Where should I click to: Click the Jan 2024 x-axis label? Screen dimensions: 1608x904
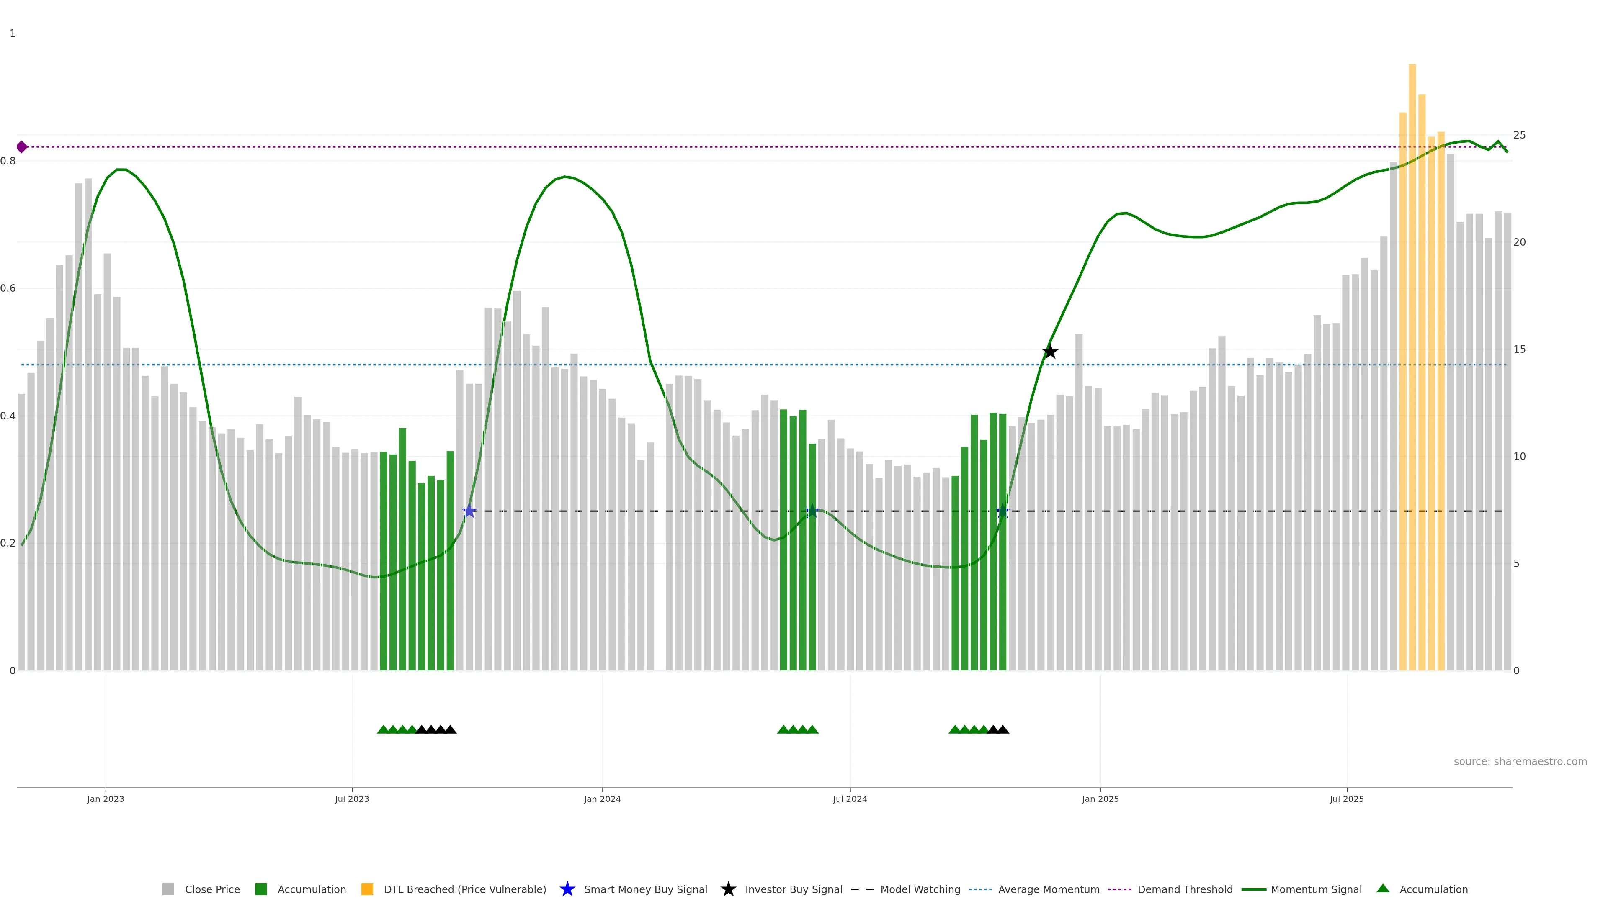click(x=602, y=799)
